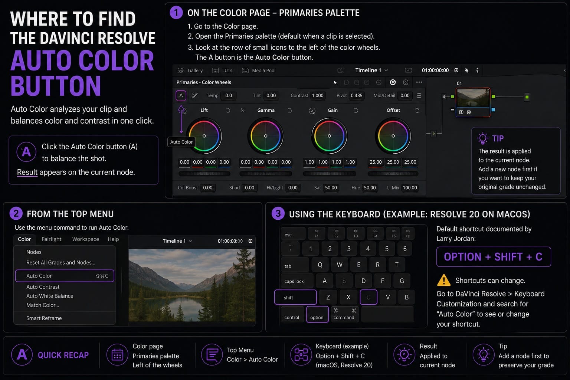The width and height of the screenshot is (570, 380).
Task: Click the Gain color wheel
Action: tap(329, 136)
